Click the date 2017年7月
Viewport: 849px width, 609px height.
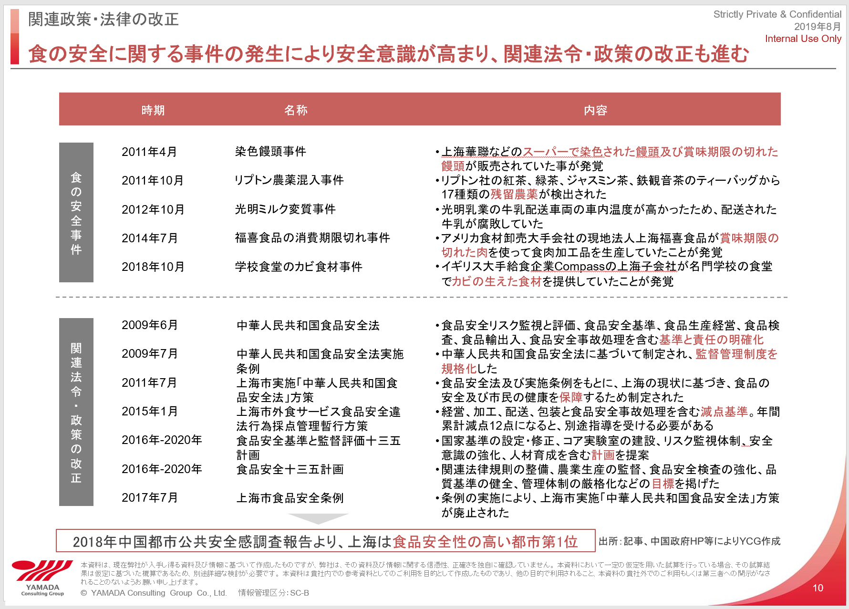(149, 497)
